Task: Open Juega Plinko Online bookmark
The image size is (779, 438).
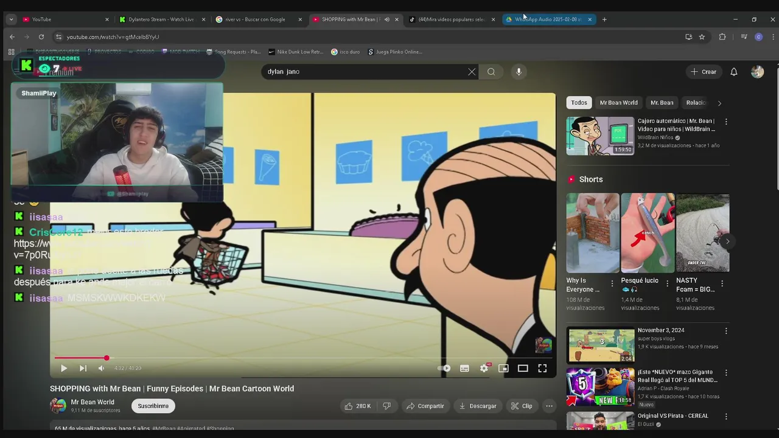Action: pos(395,52)
